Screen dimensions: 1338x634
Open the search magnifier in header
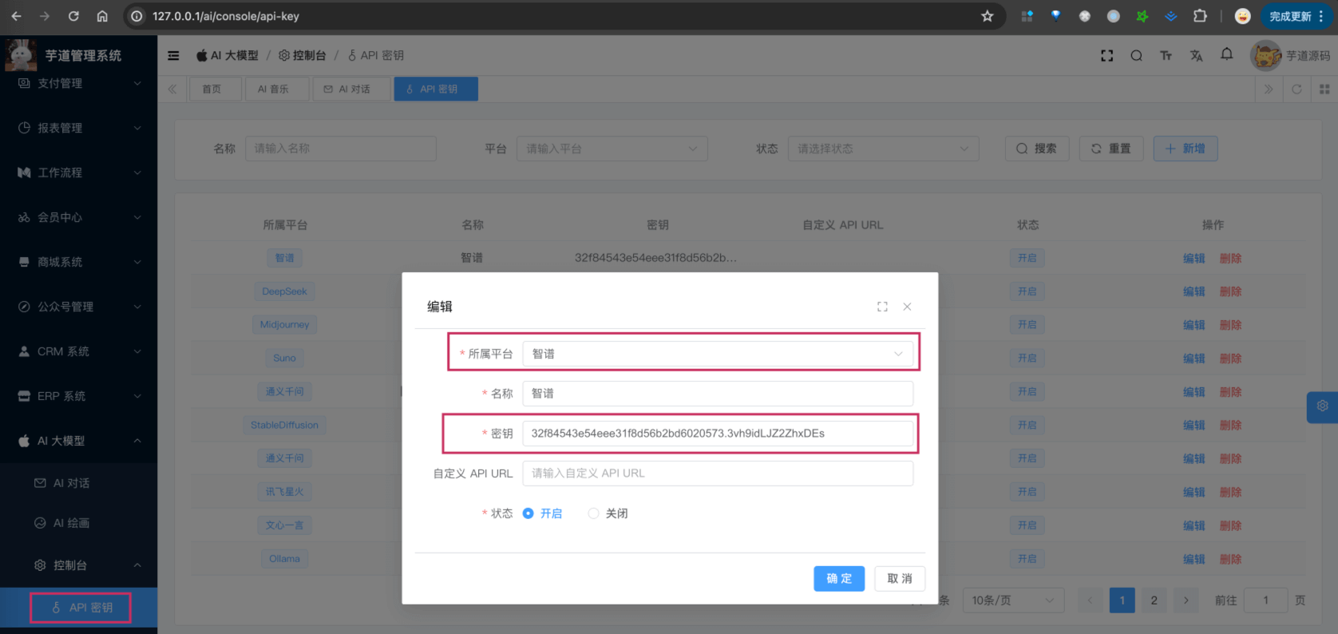pyautogui.click(x=1136, y=56)
